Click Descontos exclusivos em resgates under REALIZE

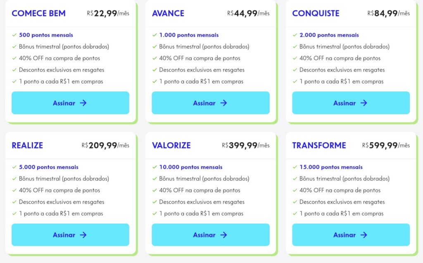[x=61, y=202]
